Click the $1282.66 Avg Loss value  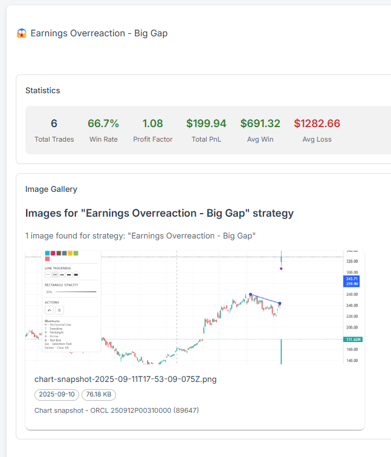click(x=317, y=123)
